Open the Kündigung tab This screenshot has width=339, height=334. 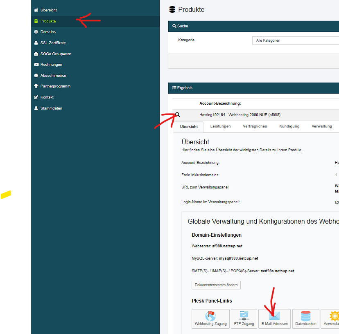coord(289,126)
